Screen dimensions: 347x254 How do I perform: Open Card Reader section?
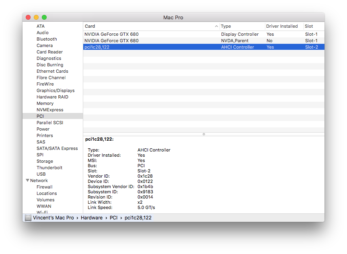pyautogui.click(x=49, y=52)
